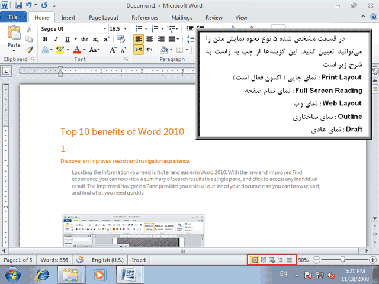379x284 pixels.
Task: Open the Clipboard pane launcher
Action: [x=33, y=59]
